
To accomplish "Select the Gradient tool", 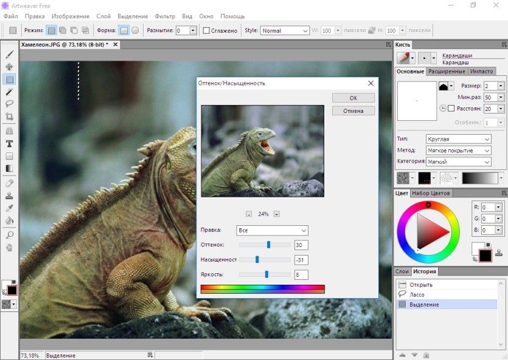I will [x=9, y=168].
